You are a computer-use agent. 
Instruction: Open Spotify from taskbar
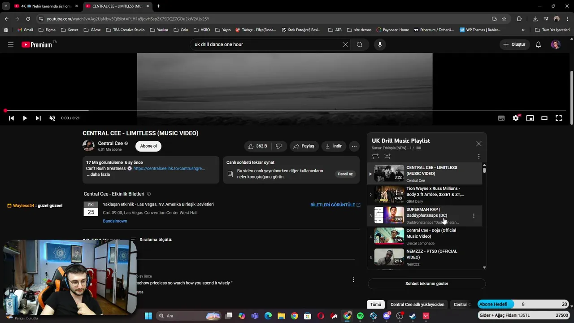pyautogui.click(x=360, y=316)
